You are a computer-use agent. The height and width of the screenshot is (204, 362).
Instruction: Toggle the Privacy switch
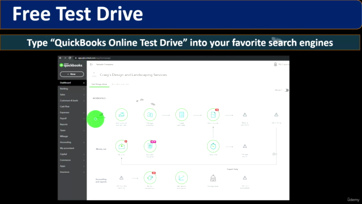(287, 90)
